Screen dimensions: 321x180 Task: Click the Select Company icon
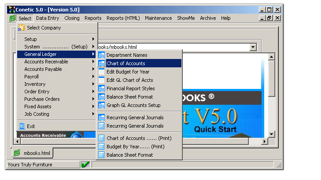21,28
